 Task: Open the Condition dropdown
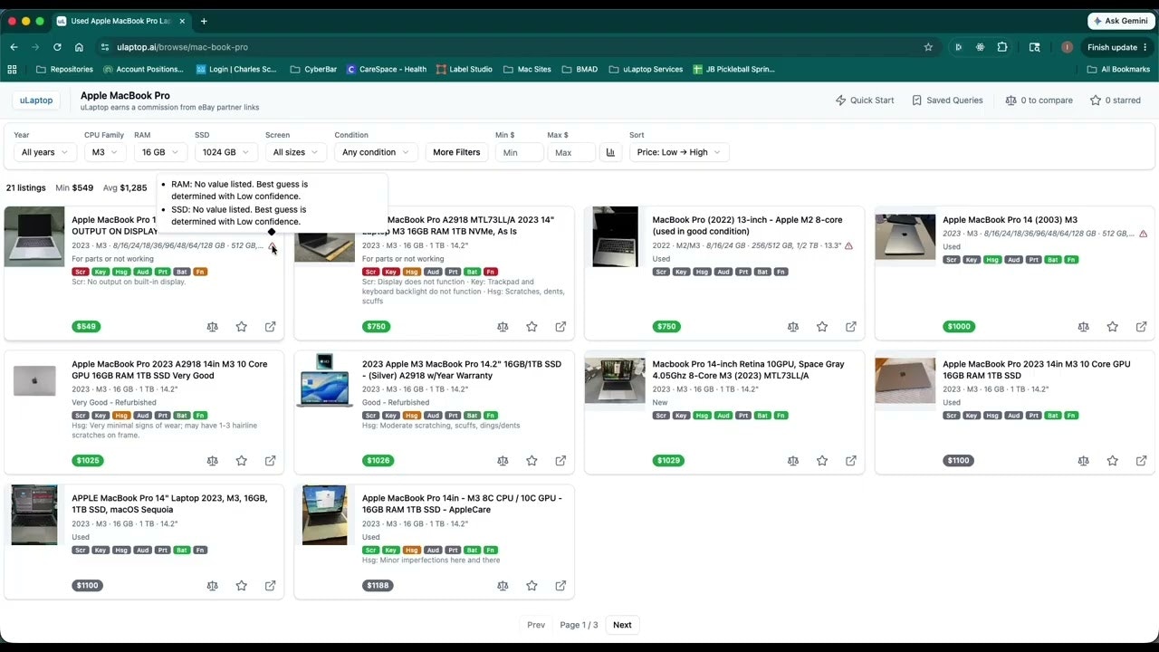point(376,152)
